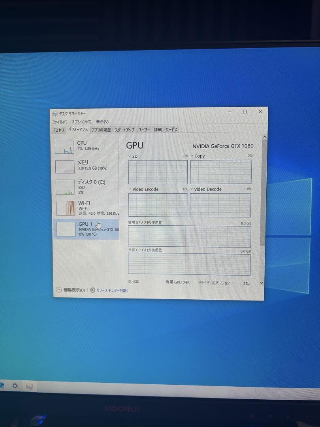Click the GPU 1 mini graph thumbnail

(x=66, y=229)
